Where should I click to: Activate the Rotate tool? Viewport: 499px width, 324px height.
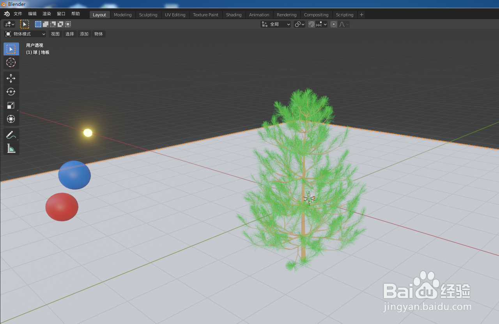[x=11, y=92]
